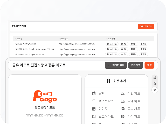This screenshot has width=166, height=124.
Task: Click the four-dot widget grid icon in the side toolbar
Action: [x=155, y=78]
